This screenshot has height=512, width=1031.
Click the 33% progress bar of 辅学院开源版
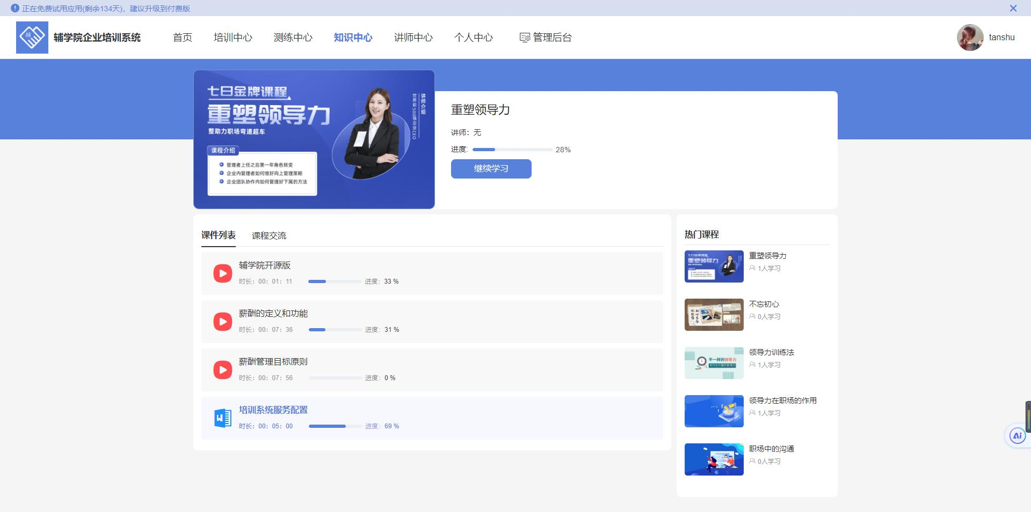click(x=335, y=281)
